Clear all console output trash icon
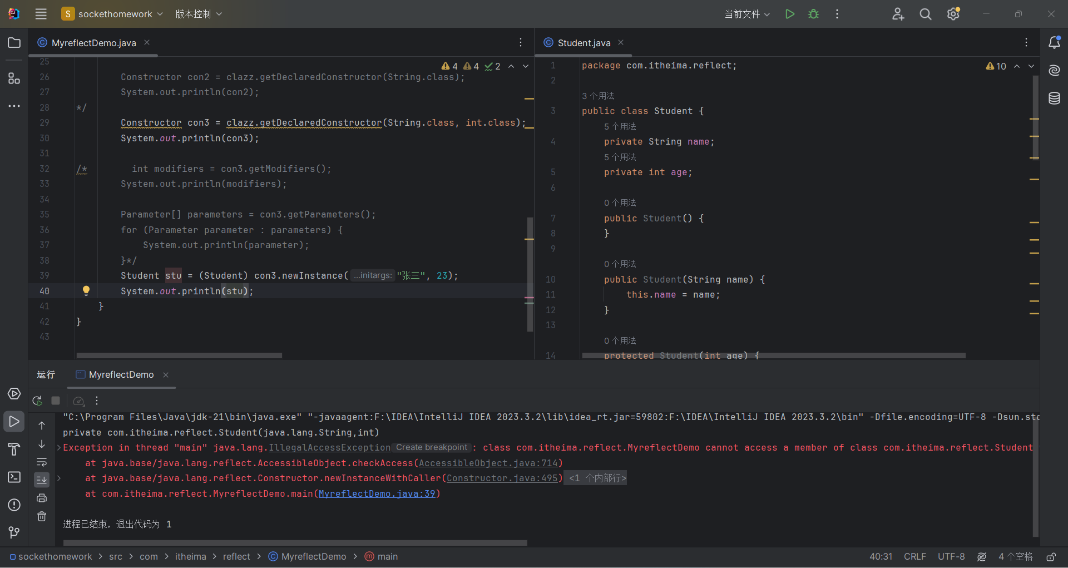 pyautogui.click(x=42, y=516)
